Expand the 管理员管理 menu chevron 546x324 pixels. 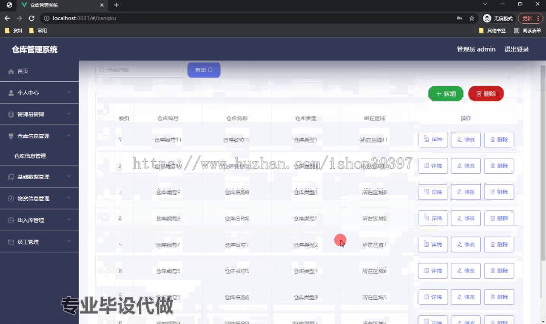point(69,114)
